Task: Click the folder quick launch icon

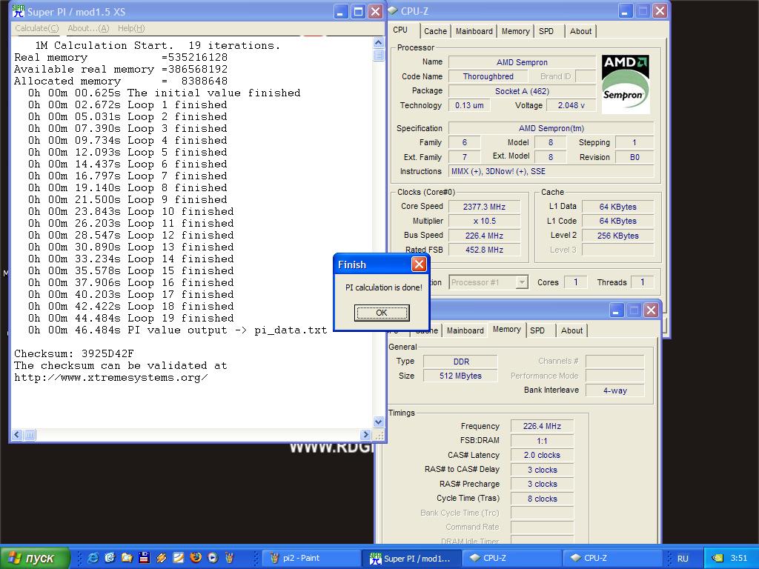Action: pyautogui.click(x=127, y=558)
